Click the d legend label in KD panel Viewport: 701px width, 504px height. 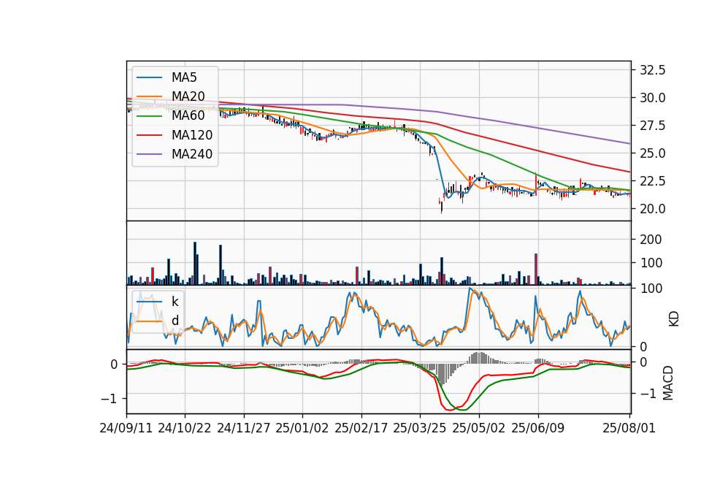175,321
